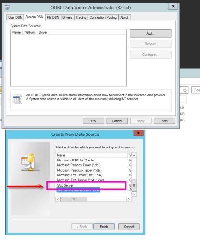Switch to the User DSN tab
This screenshot has width=200, height=241.
15,17
